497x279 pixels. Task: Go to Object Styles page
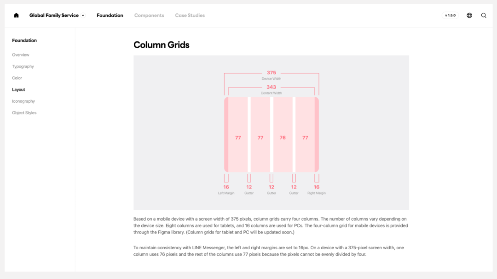[24, 113]
